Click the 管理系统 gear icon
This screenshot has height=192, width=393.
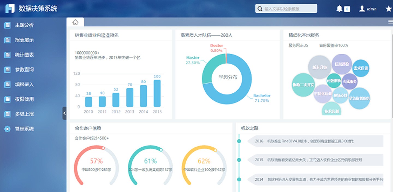coord(7,129)
